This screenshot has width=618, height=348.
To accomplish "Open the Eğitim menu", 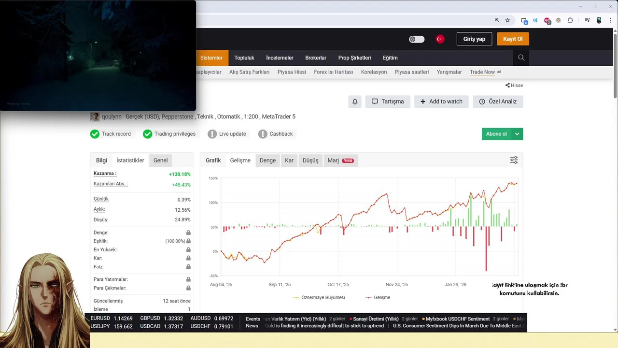I will point(390,58).
